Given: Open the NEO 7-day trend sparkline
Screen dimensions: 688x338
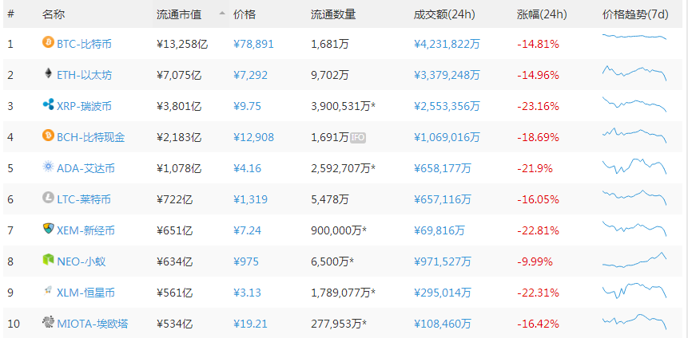Looking at the screenshot, I should pyautogui.click(x=634, y=260).
